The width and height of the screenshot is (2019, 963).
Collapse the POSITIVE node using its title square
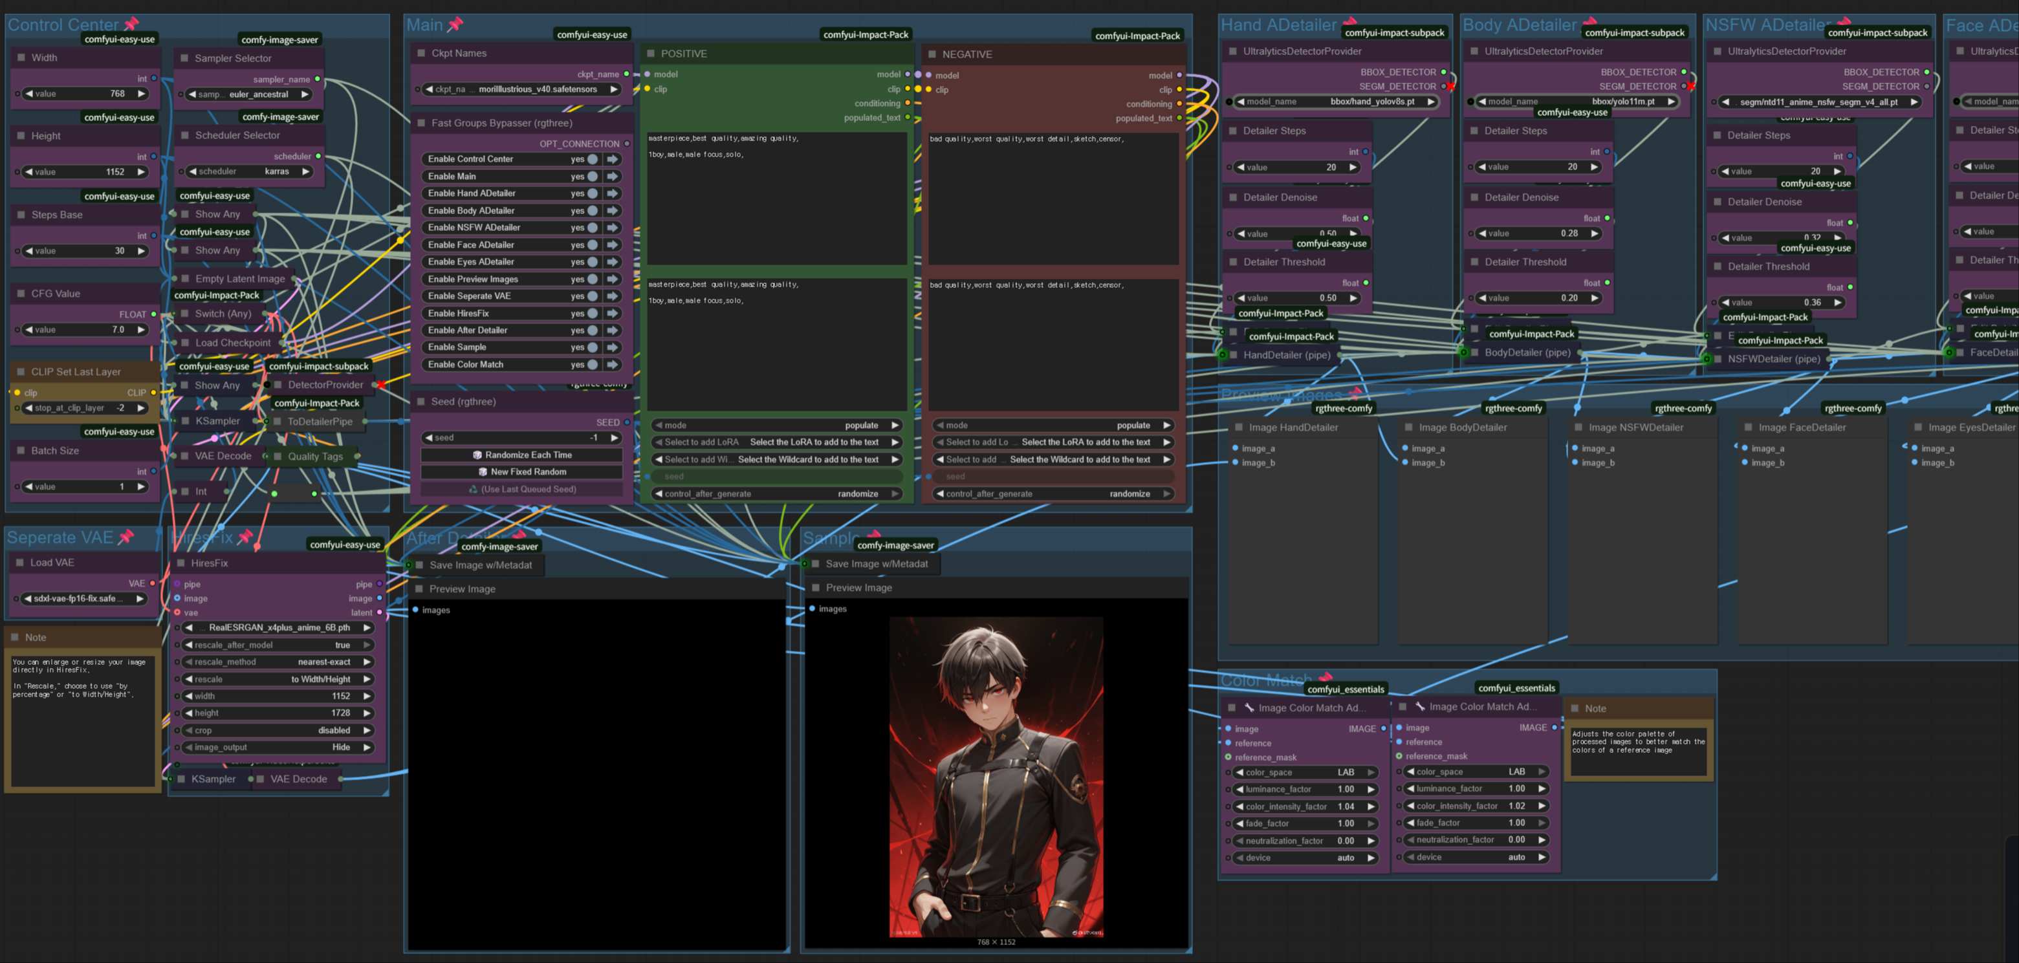point(651,53)
